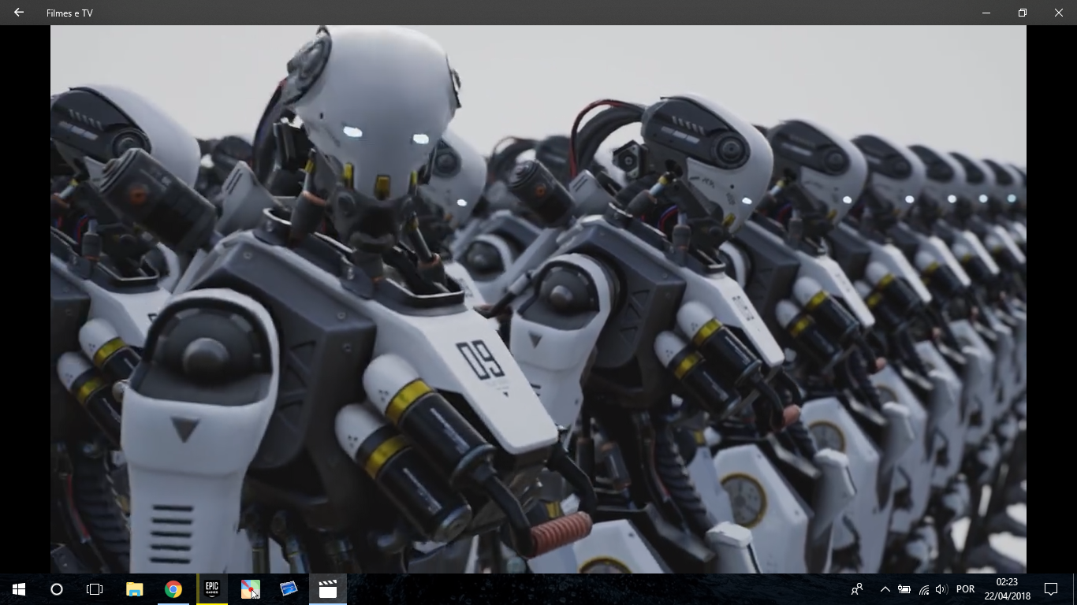Close the Filmes e TV window

[x=1058, y=13]
